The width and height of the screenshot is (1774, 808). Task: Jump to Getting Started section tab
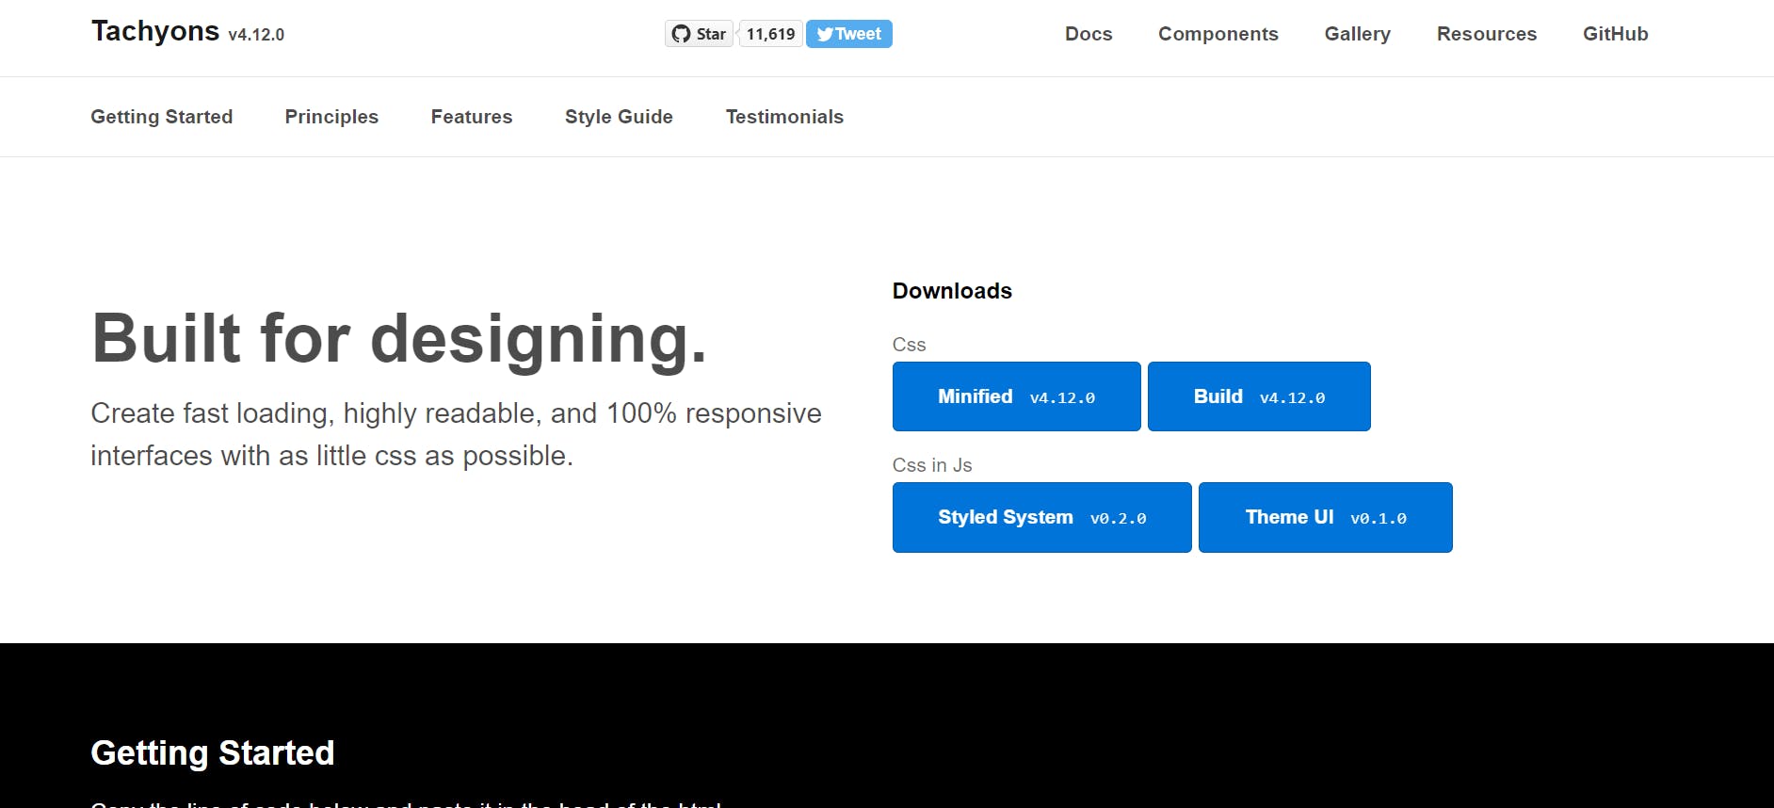(x=162, y=117)
